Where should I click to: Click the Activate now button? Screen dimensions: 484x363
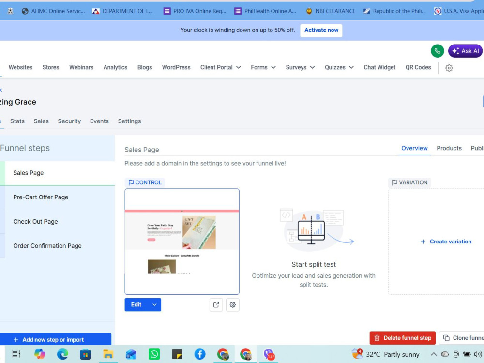coord(321,30)
